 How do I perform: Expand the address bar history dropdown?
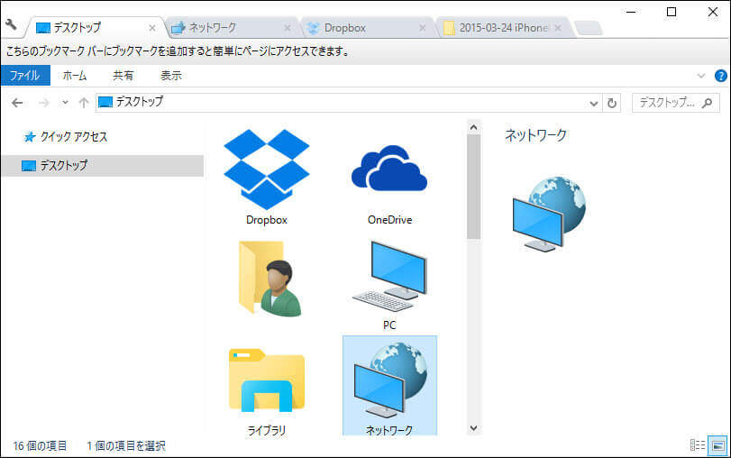[x=593, y=103]
